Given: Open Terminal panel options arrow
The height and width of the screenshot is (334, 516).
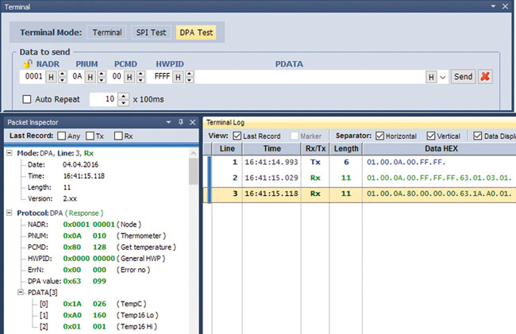Looking at the screenshot, I should tap(493, 6).
